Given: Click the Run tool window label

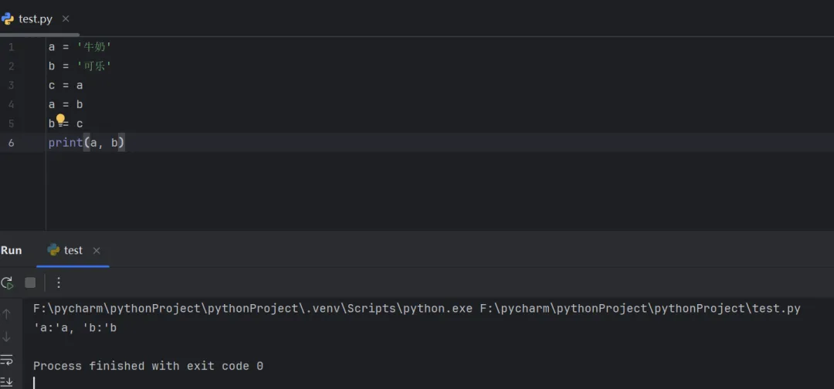Looking at the screenshot, I should pos(12,250).
